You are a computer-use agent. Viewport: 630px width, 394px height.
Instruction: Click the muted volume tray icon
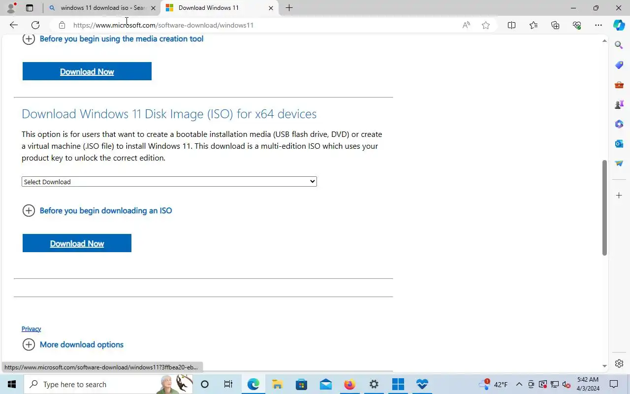pyautogui.click(x=566, y=384)
